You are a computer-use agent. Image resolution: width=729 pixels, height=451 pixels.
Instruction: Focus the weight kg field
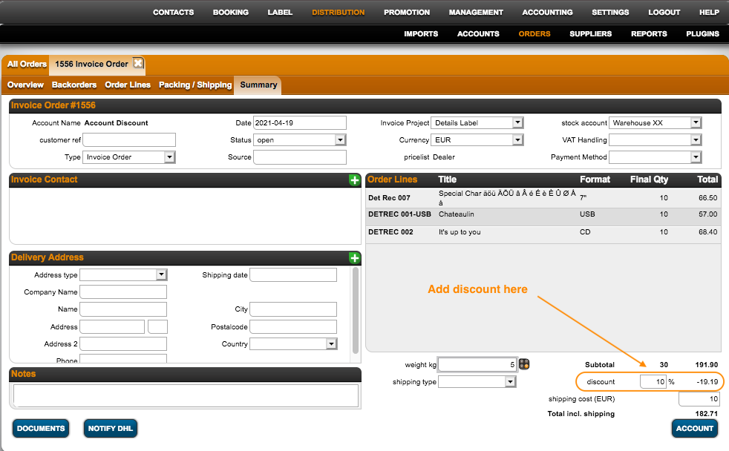coord(477,364)
